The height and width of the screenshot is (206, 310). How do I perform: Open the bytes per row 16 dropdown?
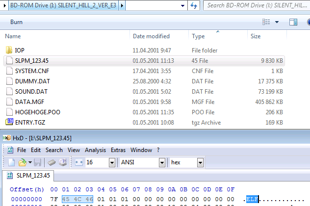[x=112, y=163]
